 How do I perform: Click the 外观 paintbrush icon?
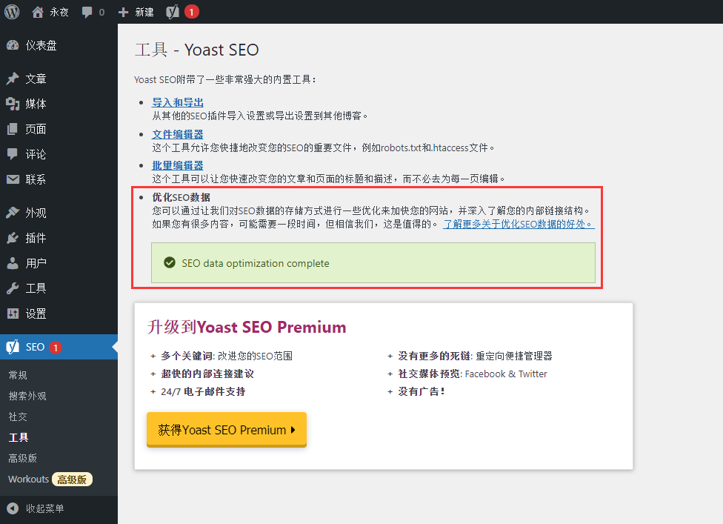(x=13, y=213)
